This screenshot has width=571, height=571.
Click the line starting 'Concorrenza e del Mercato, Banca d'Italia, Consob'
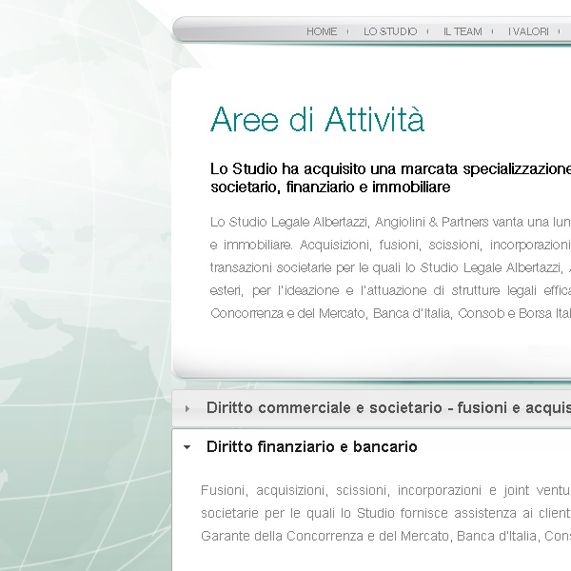390,313
